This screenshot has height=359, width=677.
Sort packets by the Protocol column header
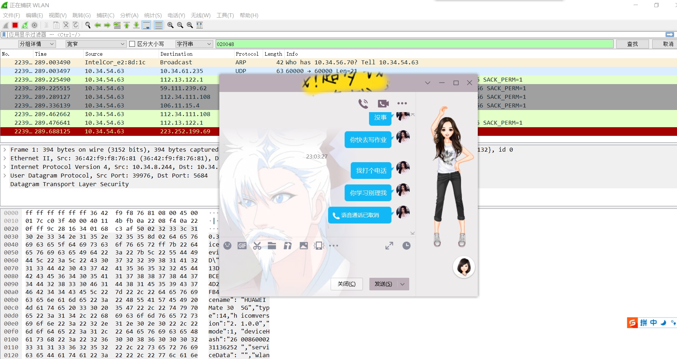(x=248, y=54)
